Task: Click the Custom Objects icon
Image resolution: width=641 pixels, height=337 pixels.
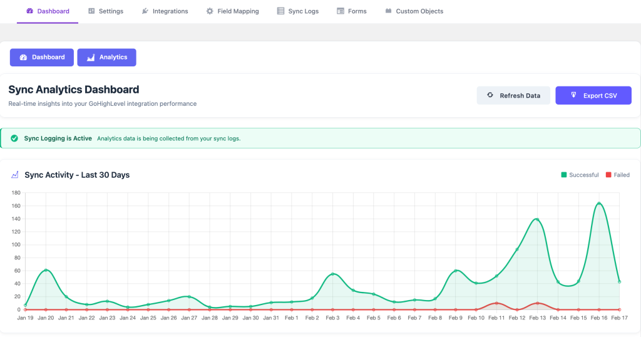Action: (388, 11)
